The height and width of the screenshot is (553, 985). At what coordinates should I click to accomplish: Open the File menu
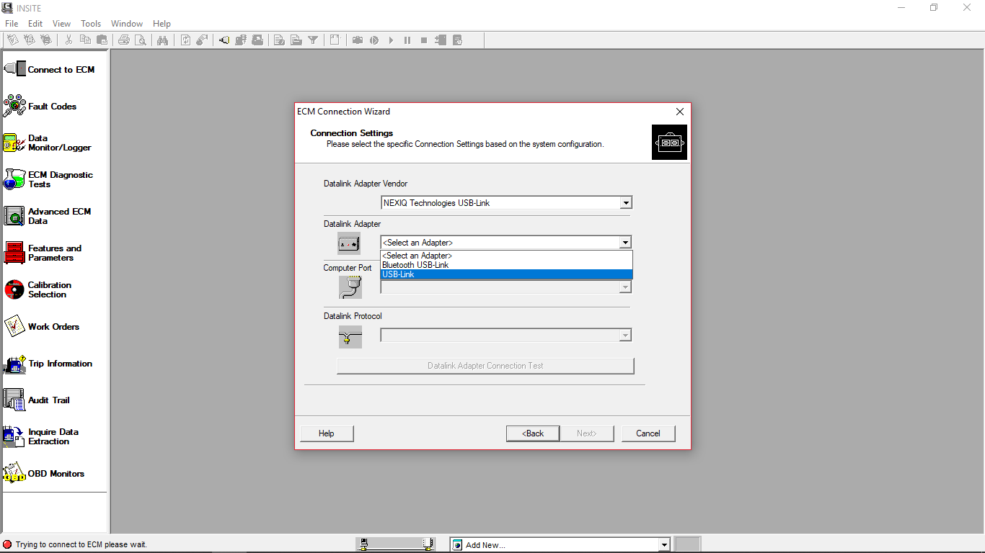click(x=12, y=24)
